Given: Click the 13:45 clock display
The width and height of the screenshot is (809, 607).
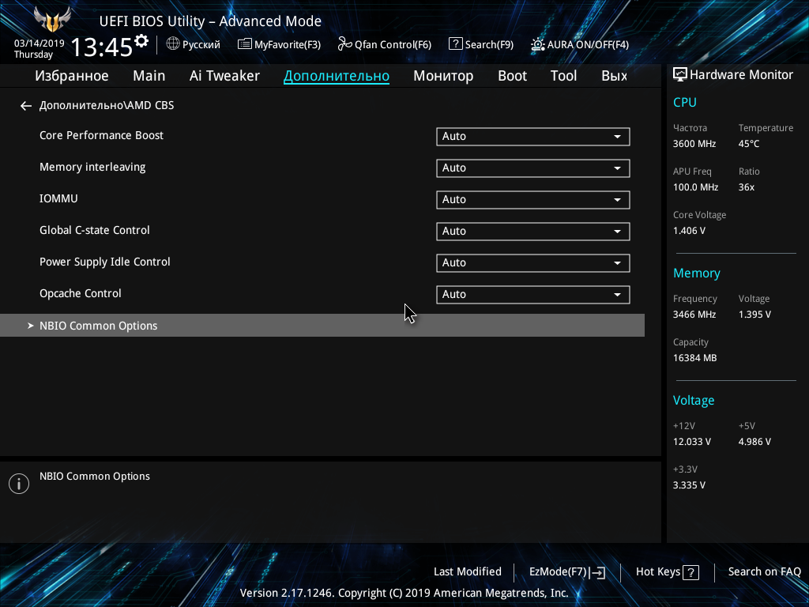Looking at the screenshot, I should (x=102, y=47).
